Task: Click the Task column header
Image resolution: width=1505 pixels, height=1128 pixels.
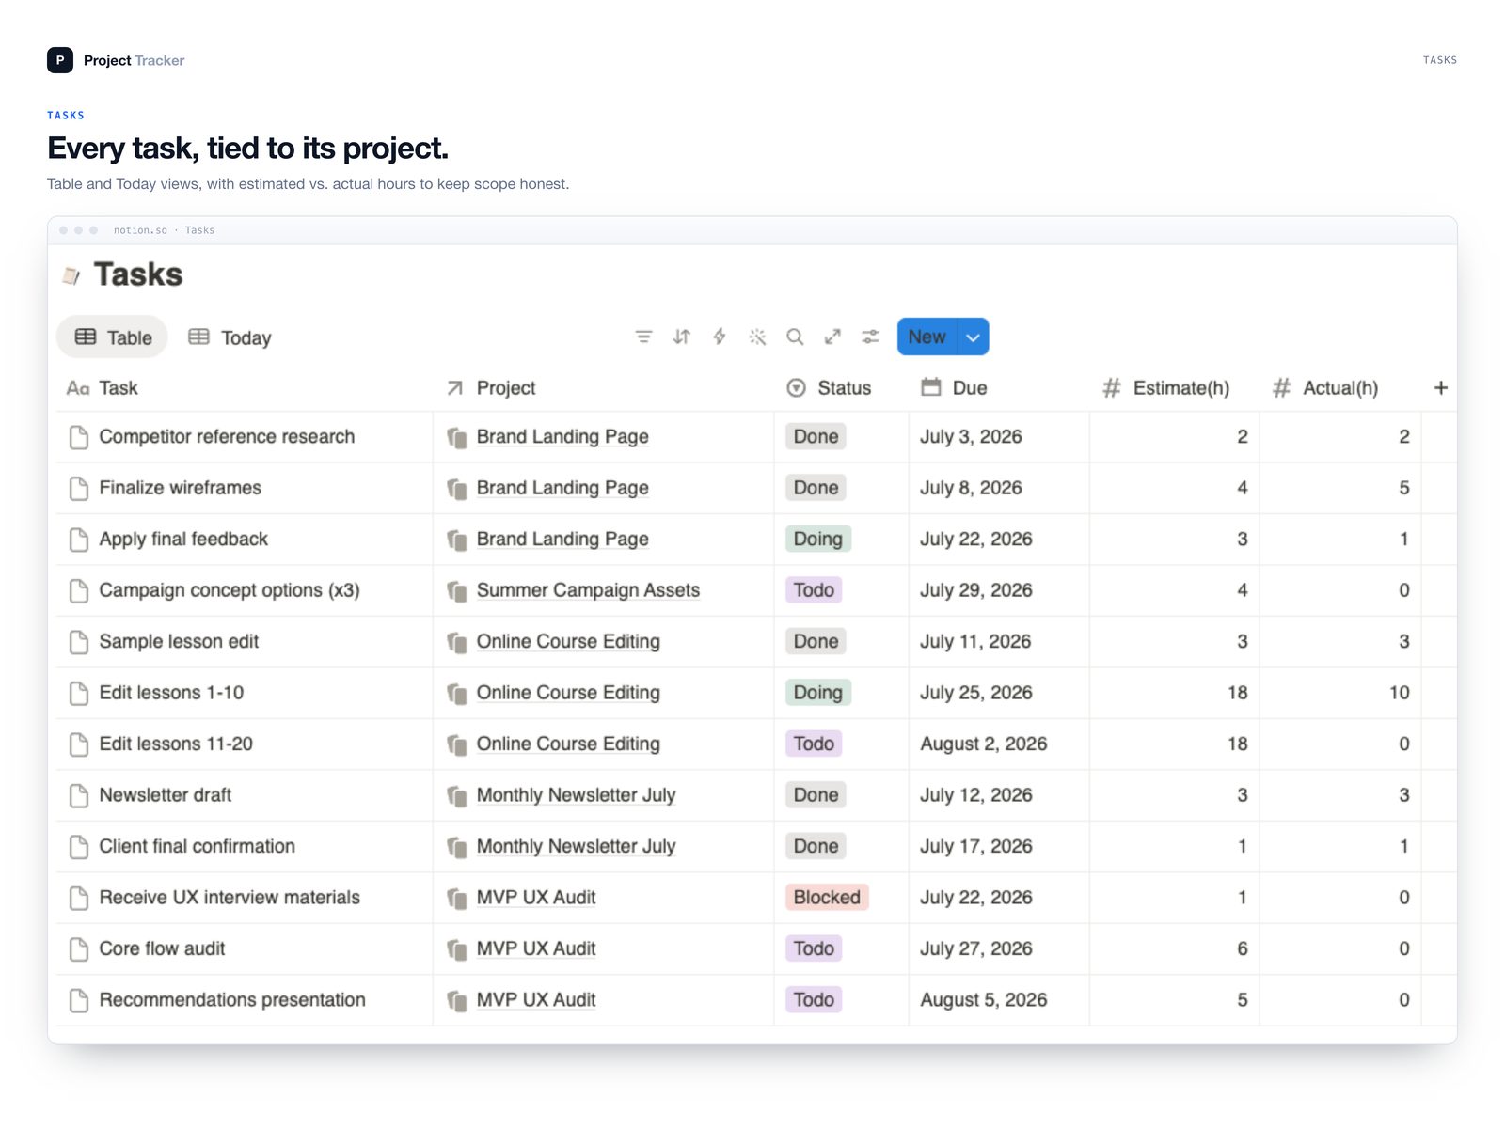Action: pos(102,388)
